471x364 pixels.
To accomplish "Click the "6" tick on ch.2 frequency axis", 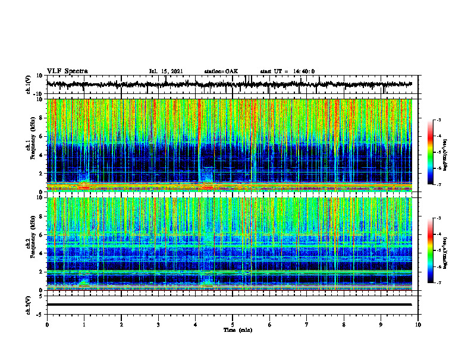I will click(x=41, y=235).
